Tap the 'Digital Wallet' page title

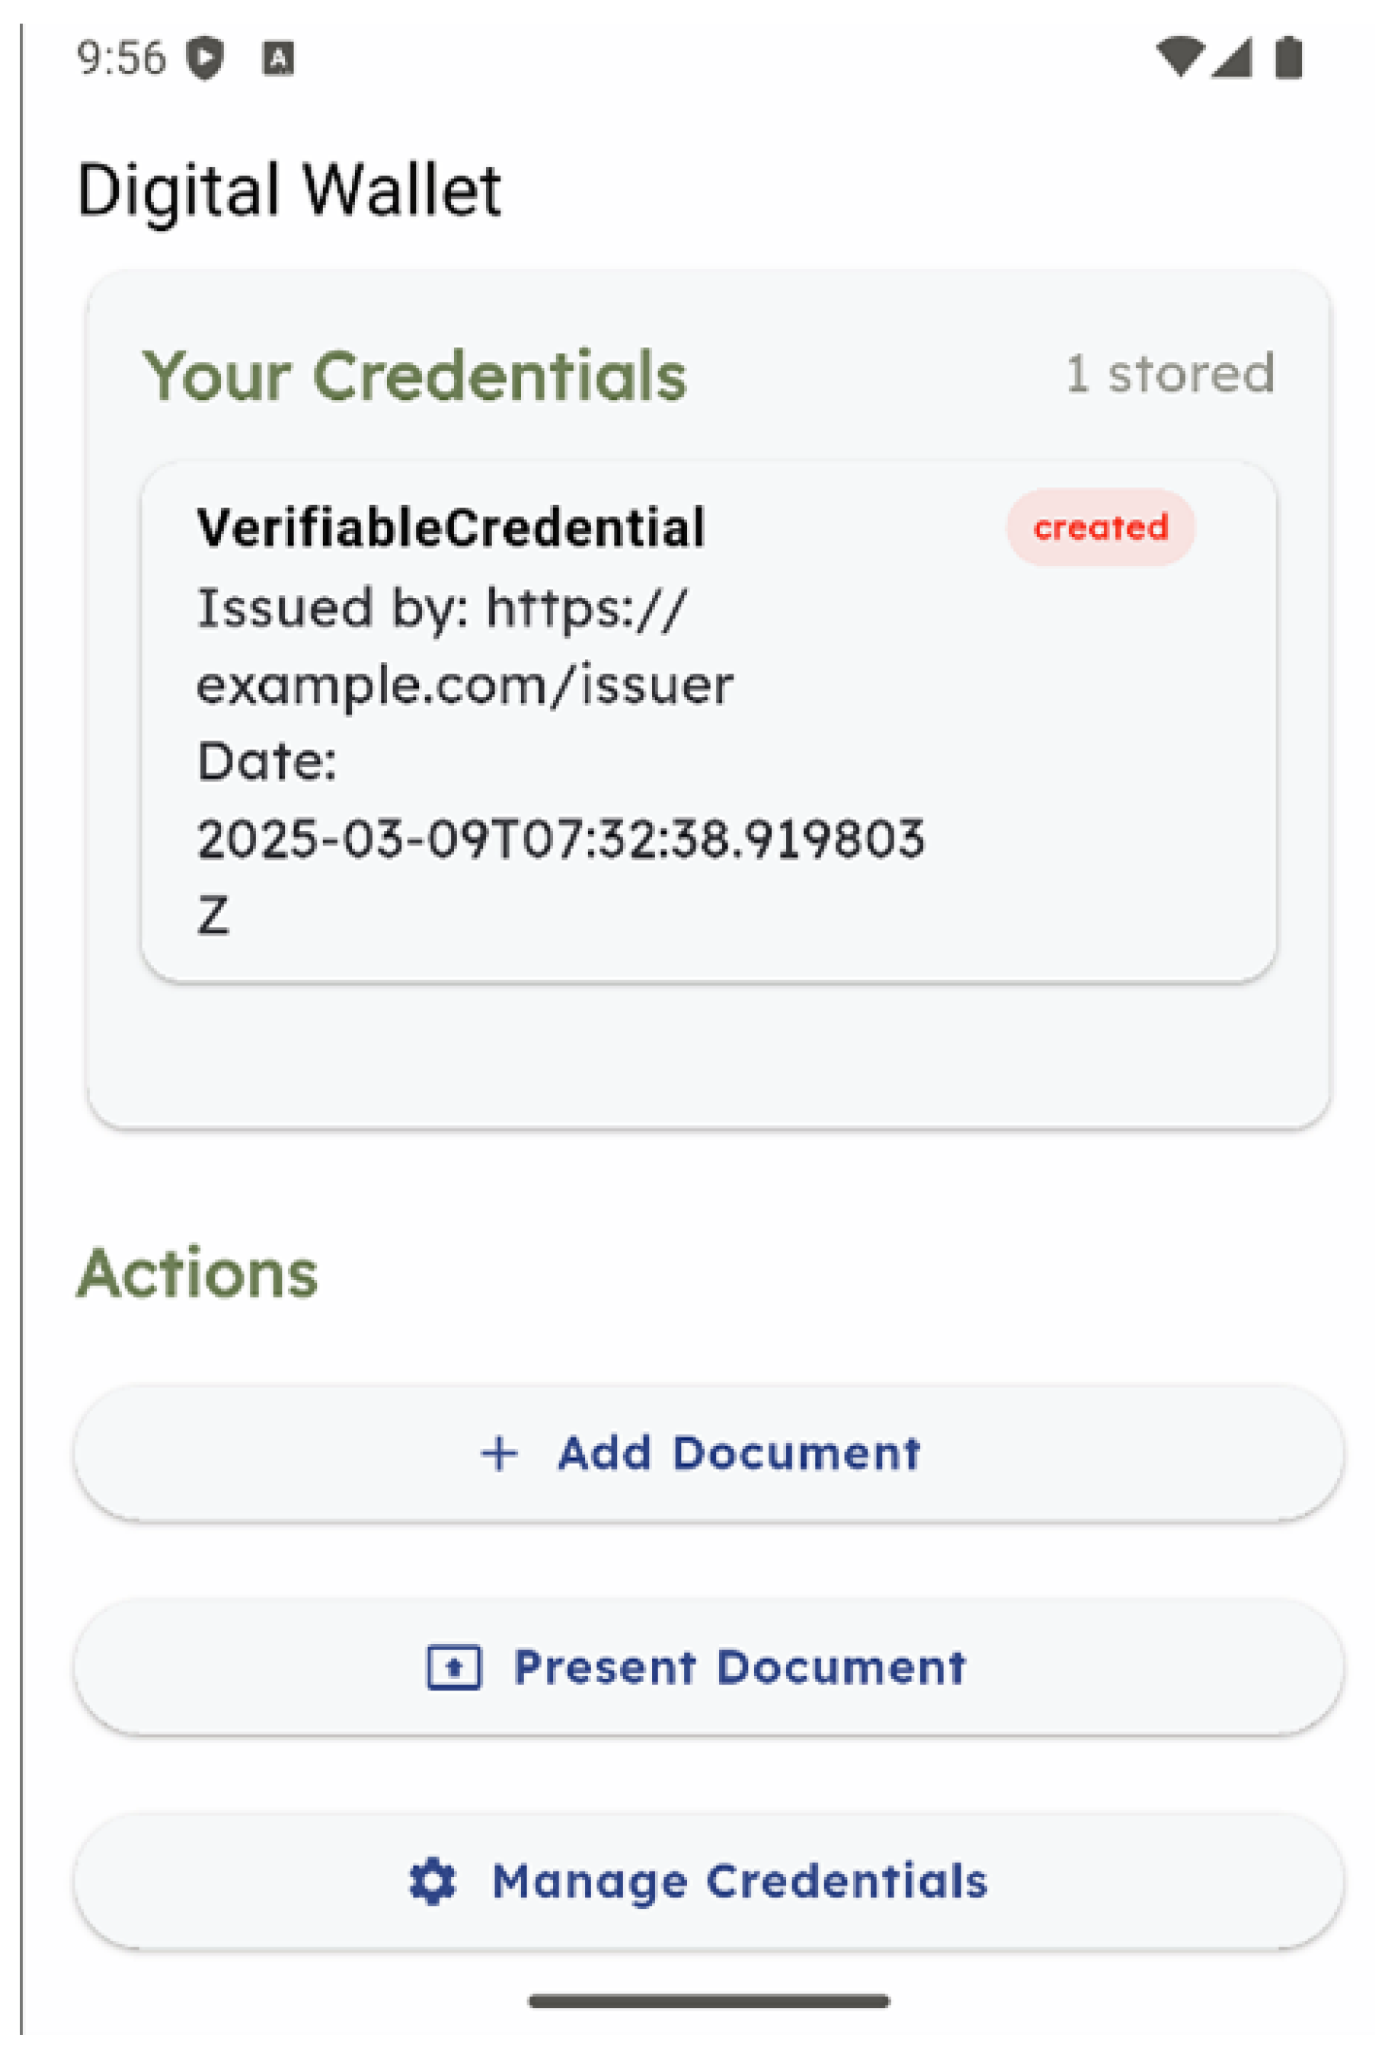click(289, 190)
